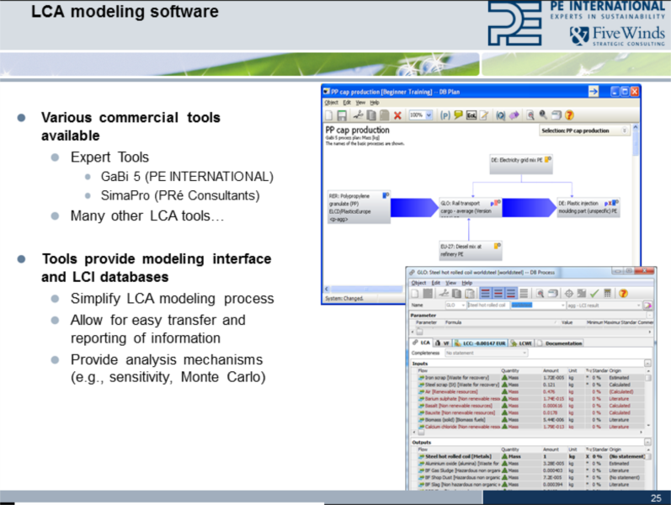Screen dimensions: 671x505
Task: Toggle the third red-lined view button in process toolbar
Action: 511,293
